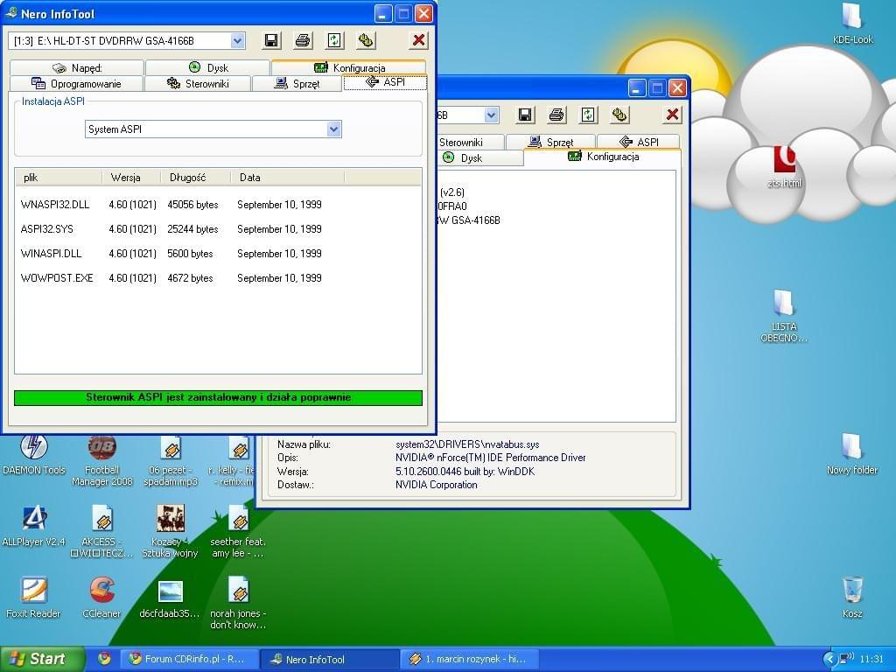This screenshot has height=672, width=896.
Task: Click the Print icon in front Nero InfoTool
Action: 303,40
